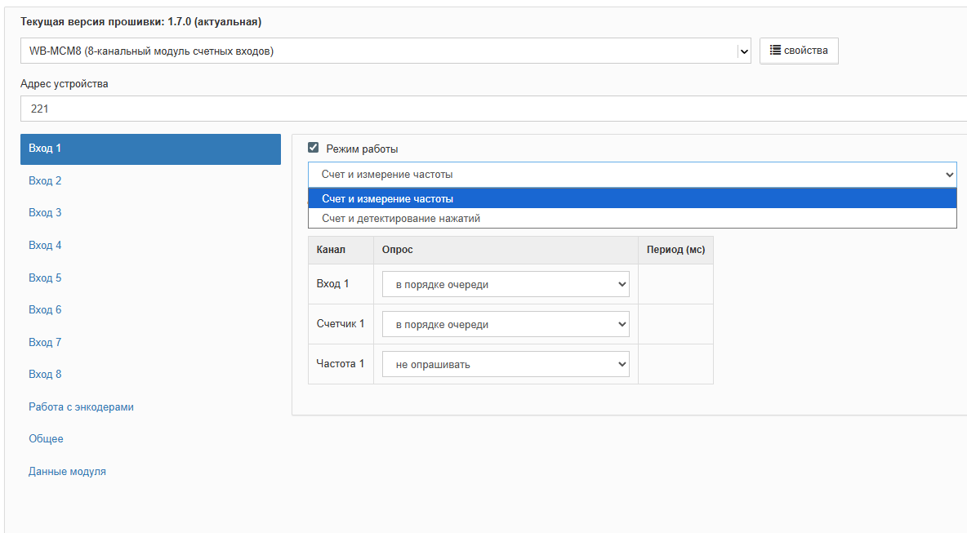
Task: Select option Счет и детектирование нажатий
Action: pos(400,219)
